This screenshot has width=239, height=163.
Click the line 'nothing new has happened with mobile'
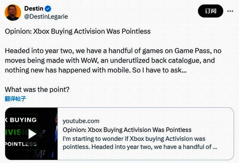point(96,70)
